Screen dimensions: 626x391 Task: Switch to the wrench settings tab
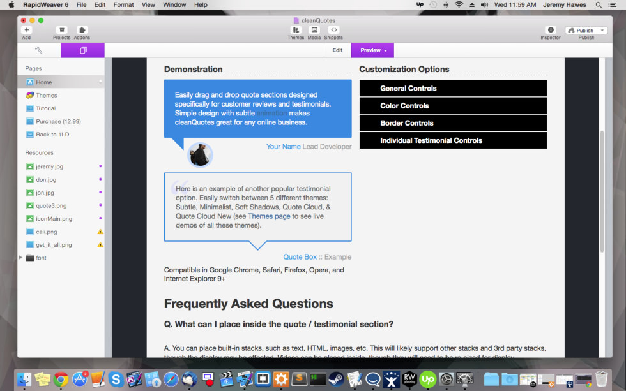(39, 50)
